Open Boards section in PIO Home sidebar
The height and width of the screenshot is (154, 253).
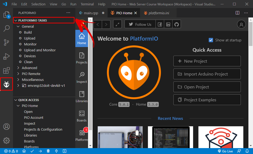click(82, 116)
